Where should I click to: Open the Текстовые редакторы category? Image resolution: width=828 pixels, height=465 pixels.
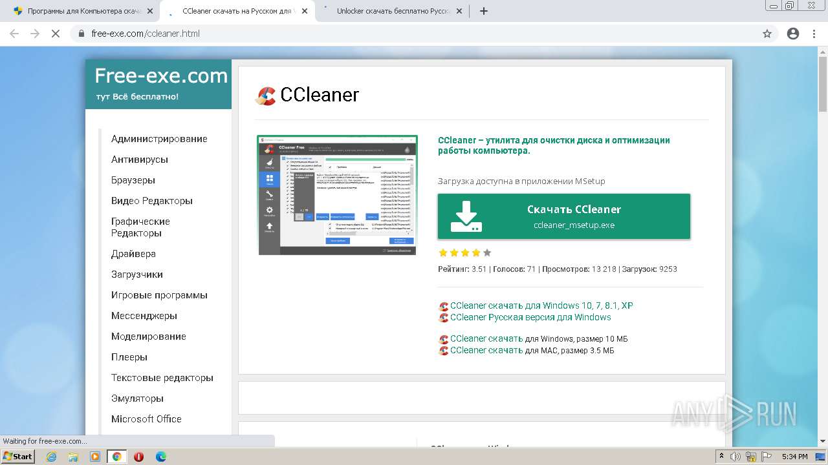pos(162,378)
